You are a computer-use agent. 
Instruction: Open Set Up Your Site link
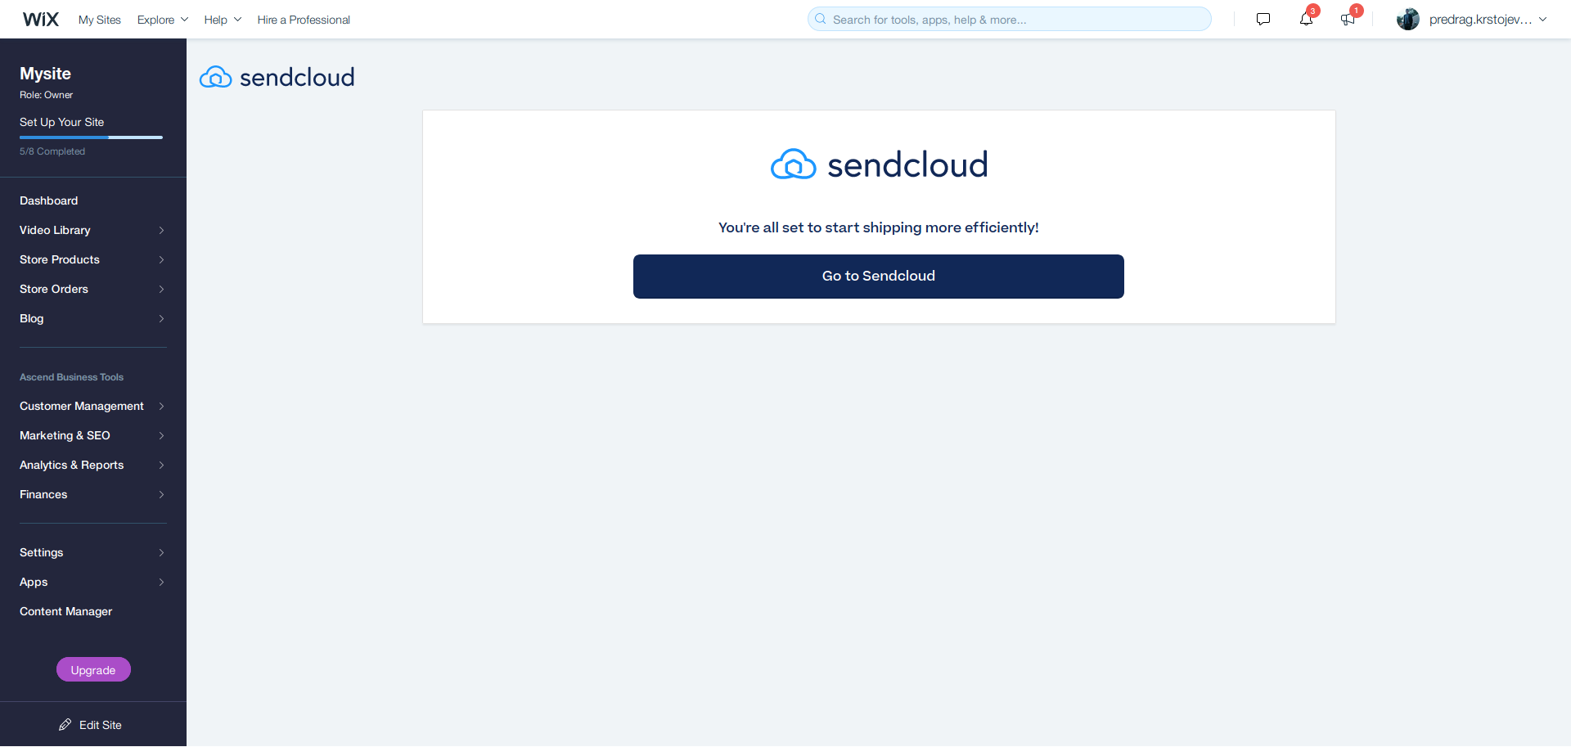[62, 122]
